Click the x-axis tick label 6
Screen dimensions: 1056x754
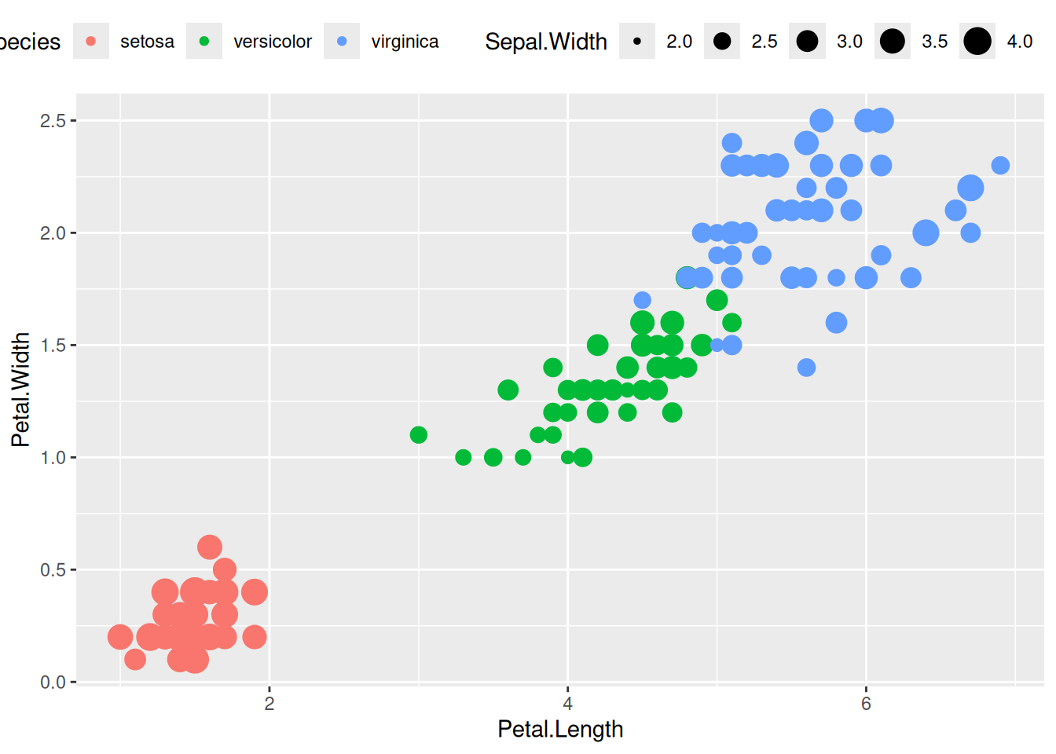(866, 704)
